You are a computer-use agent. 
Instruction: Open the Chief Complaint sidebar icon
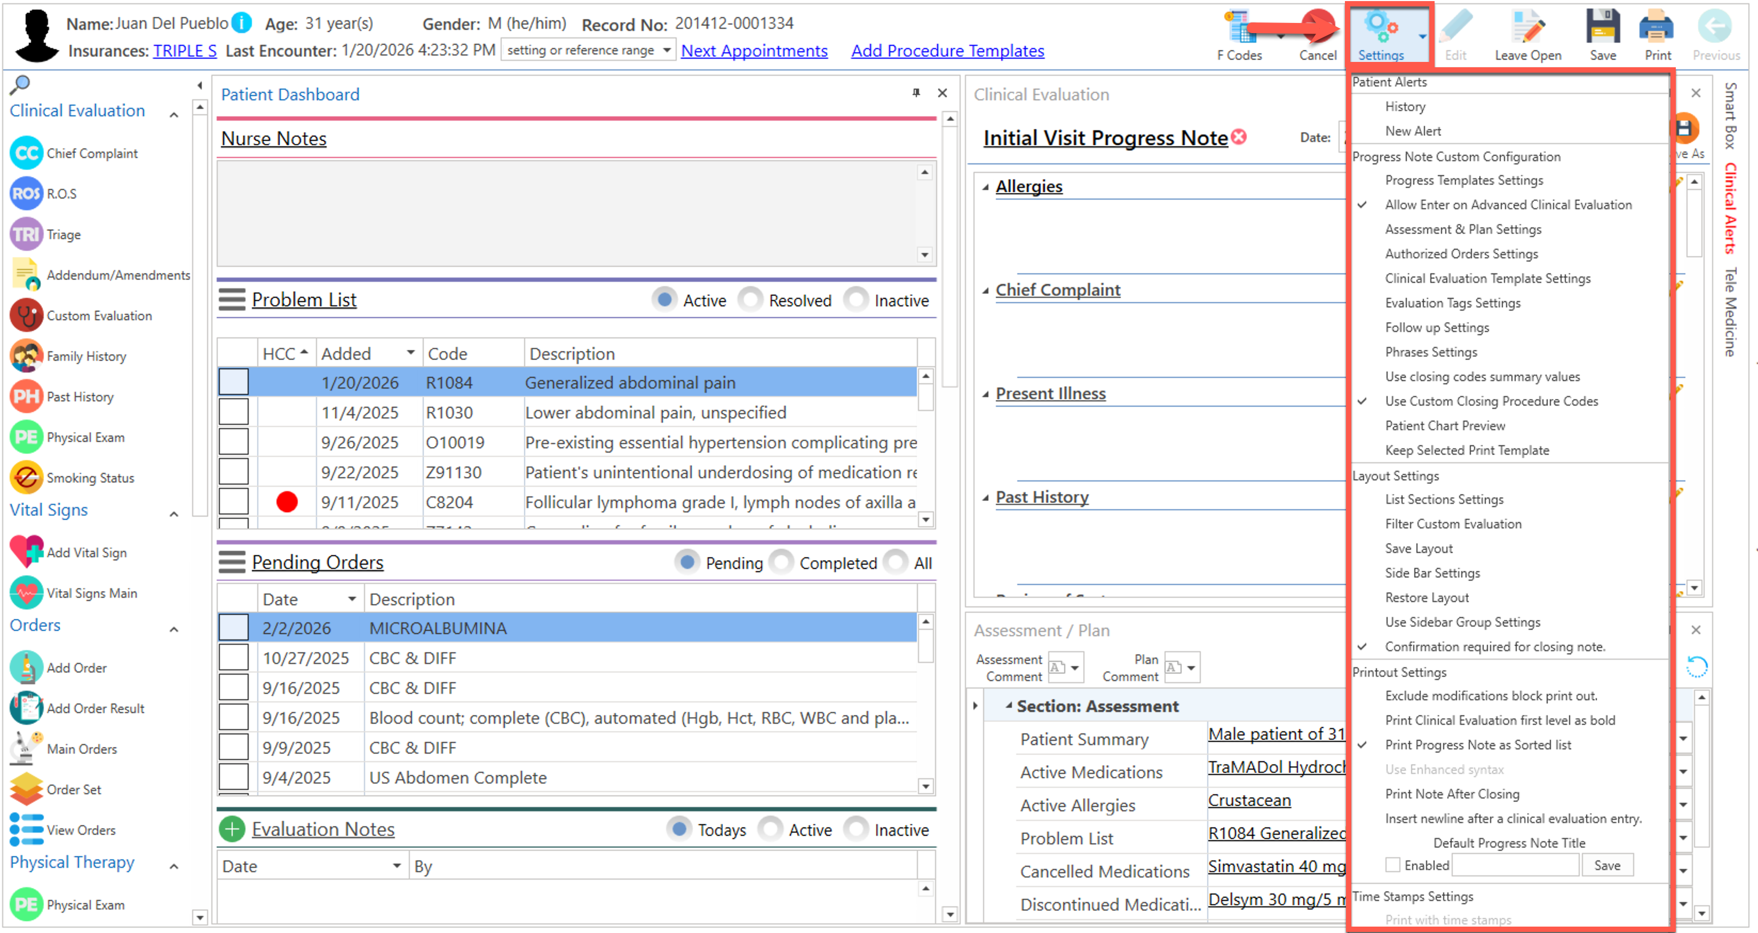[x=26, y=154]
